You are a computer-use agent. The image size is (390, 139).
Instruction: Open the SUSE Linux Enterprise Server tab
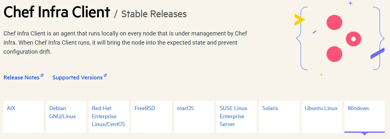click(x=236, y=117)
